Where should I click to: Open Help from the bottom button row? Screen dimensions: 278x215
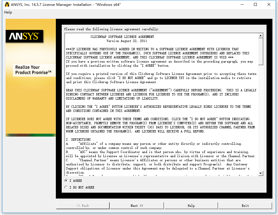191,206
